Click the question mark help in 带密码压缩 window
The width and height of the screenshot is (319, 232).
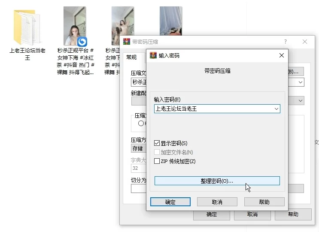point(286,42)
